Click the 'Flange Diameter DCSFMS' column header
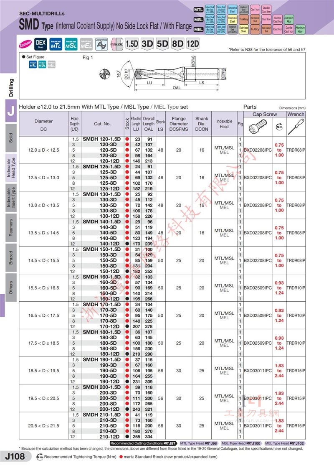The width and height of the screenshot is (334, 468). pos(179,124)
